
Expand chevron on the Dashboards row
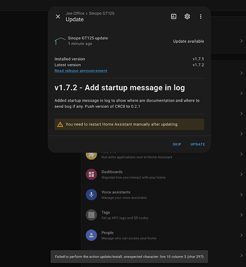[x=241, y=175]
